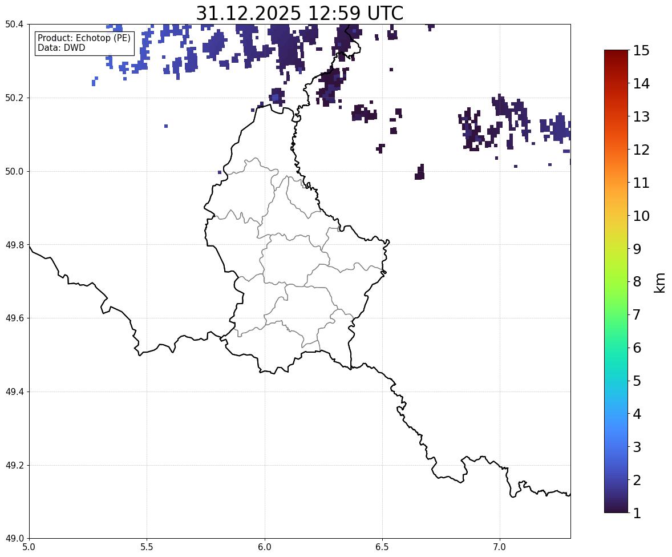Screen dimensions: 672x557
Task: Click latitude axis label 50.0
Action: (x=14, y=172)
